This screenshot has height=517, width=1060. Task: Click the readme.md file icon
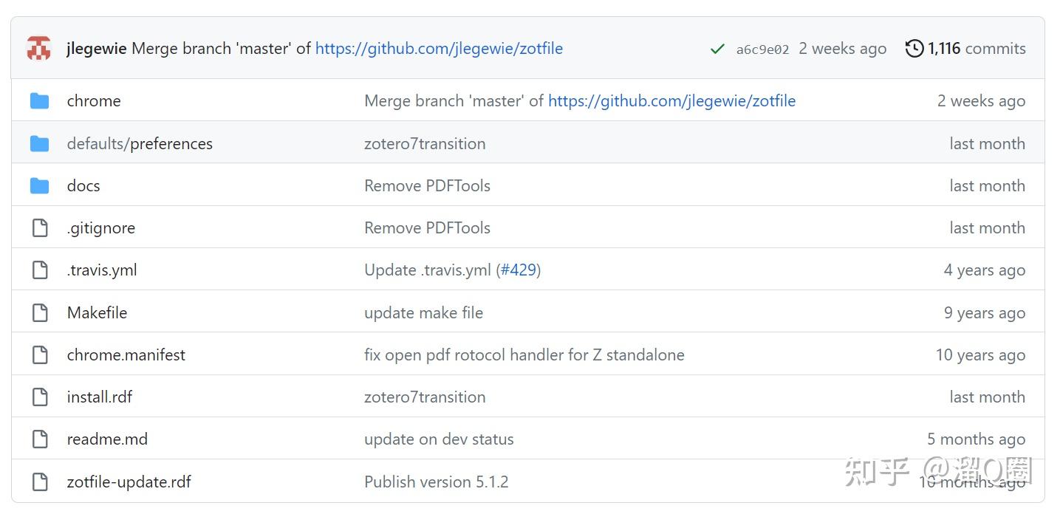(x=39, y=439)
